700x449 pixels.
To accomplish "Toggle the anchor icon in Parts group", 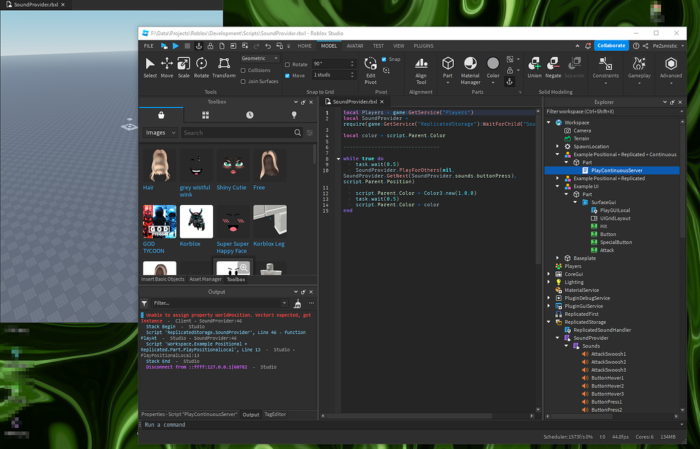I will click(x=509, y=81).
